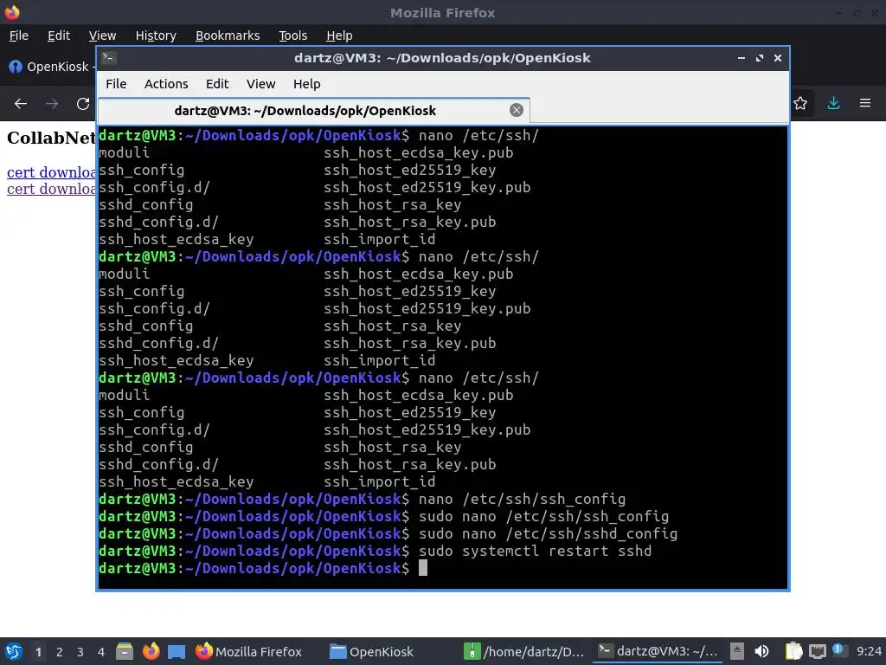Click CollabNet heading on the web page
The image size is (886, 665).
coord(51,138)
